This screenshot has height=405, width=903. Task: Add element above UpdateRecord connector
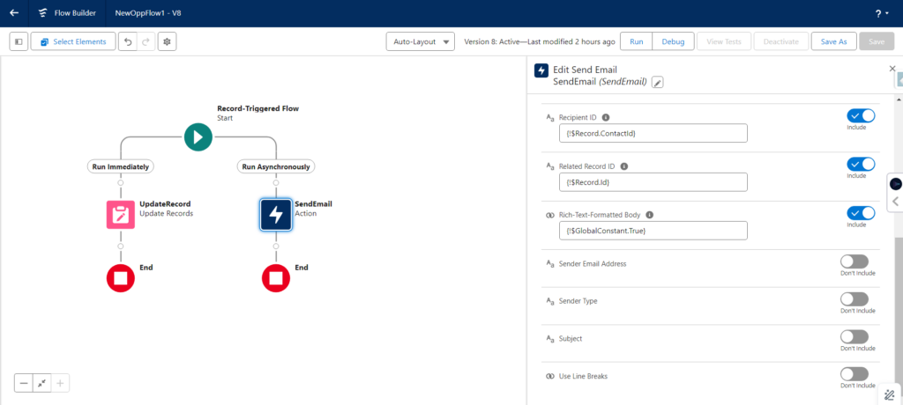[x=120, y=183]
